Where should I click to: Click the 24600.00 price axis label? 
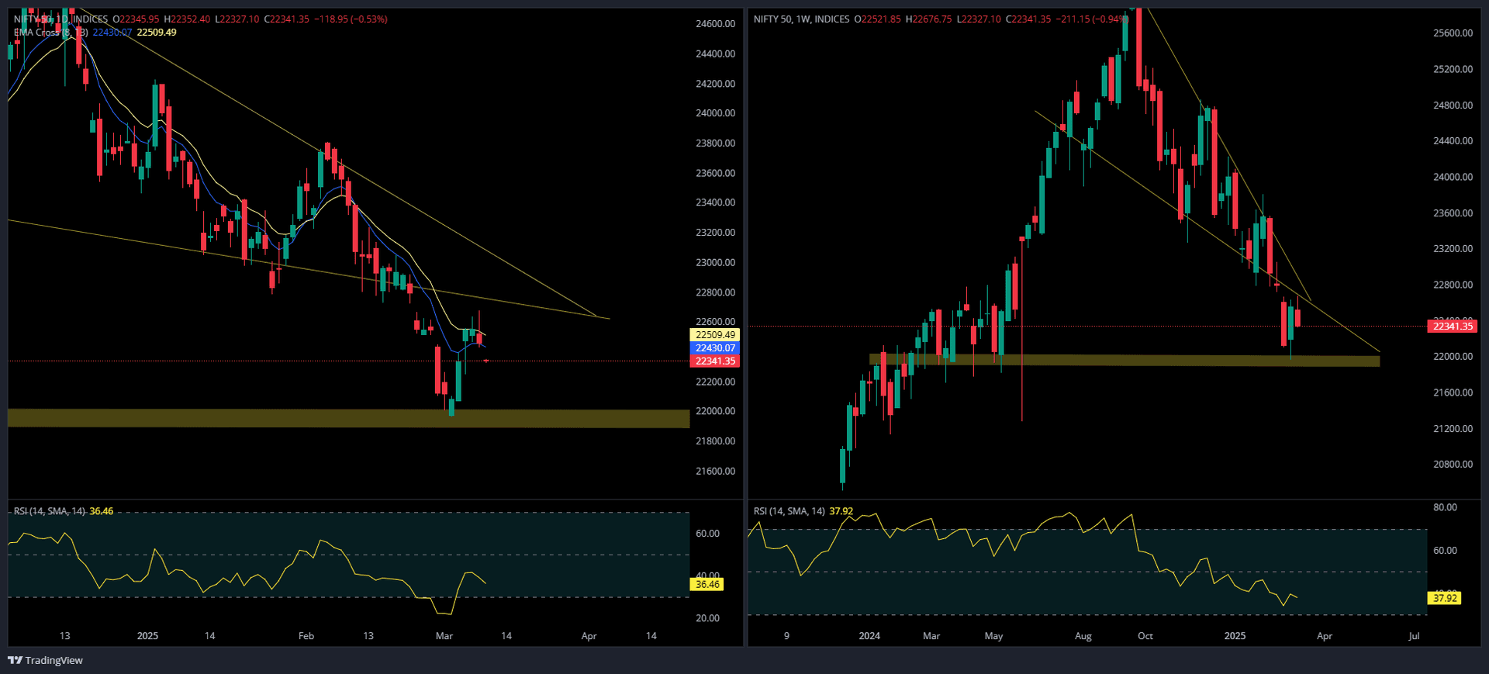pos(715,24)
